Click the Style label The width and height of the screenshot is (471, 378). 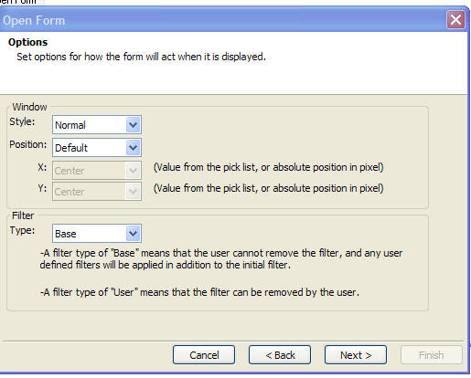[22, 121]
